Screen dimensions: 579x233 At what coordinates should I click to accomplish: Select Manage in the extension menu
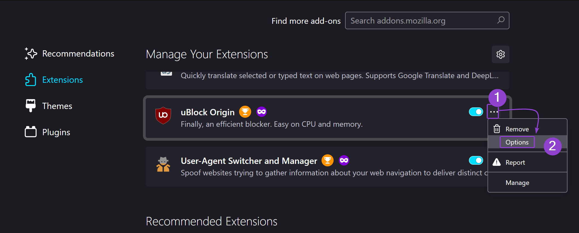click(528, 182)
